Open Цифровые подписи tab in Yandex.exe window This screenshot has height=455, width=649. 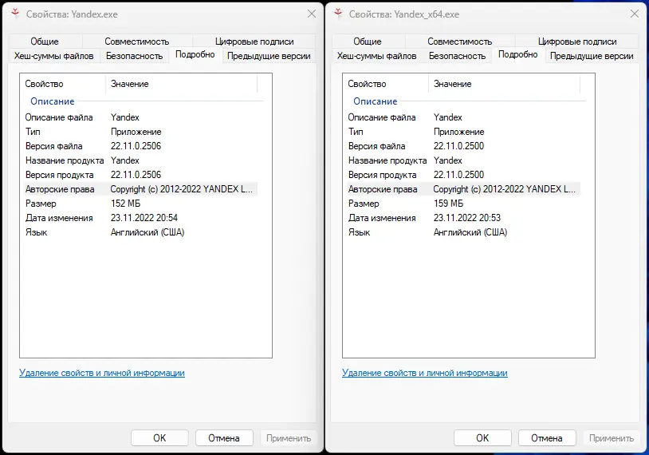point(254,42)
